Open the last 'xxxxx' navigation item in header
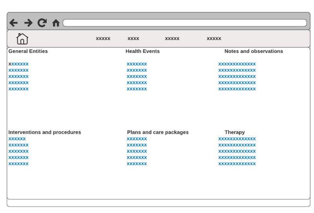 214,39
